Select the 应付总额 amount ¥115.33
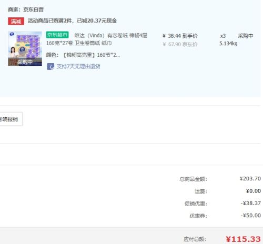Image resolution: width=263 pixels, height=244 pixels. (243, 239)
